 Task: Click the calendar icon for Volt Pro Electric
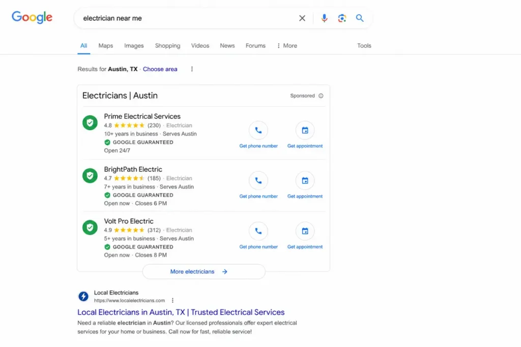[x=305, y=231]
